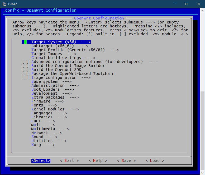Maximize the ESXi42 window

pos(187,4)
